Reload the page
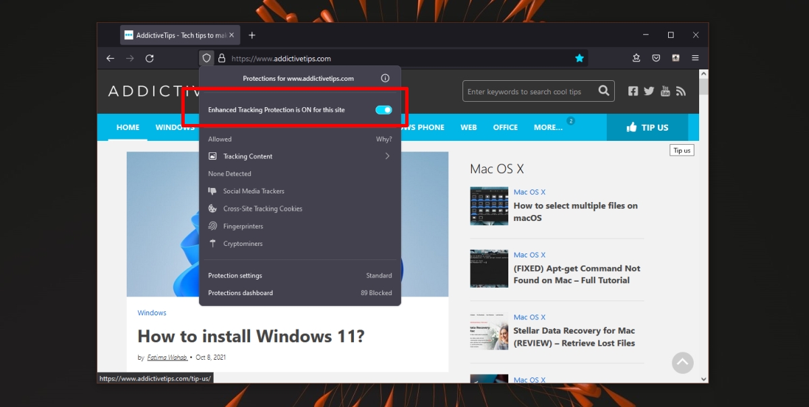The height and width of the screenshot is (407, 809). coord(150,59)
